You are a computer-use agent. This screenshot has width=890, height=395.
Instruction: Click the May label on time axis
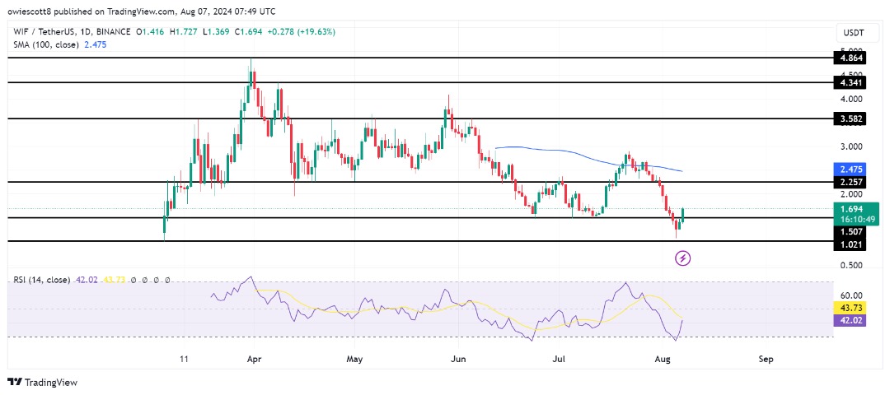click(354, 359)
